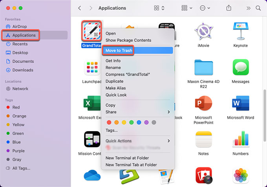This screenshot has width=267, height=187.
Task: Select the OneDrive cloud icon
Action: click(x=92, y=175)
